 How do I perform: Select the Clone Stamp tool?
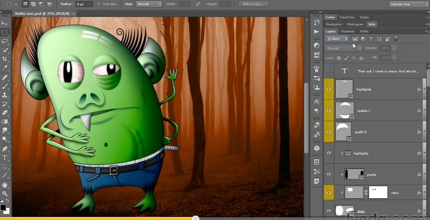(x=5, y=95)
